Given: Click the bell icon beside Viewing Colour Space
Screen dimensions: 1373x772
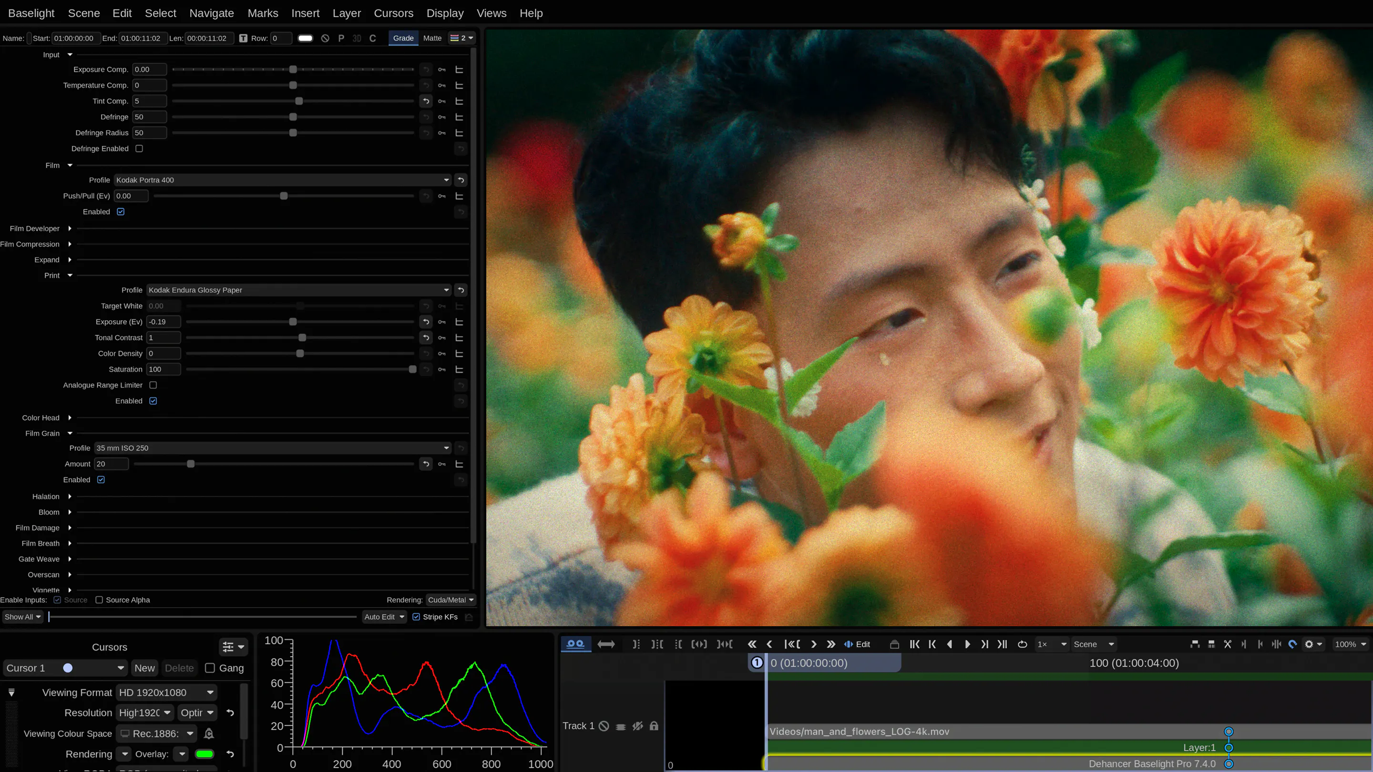Looking at the screenshot, I should pyautogui.click(x=209, y=734).
